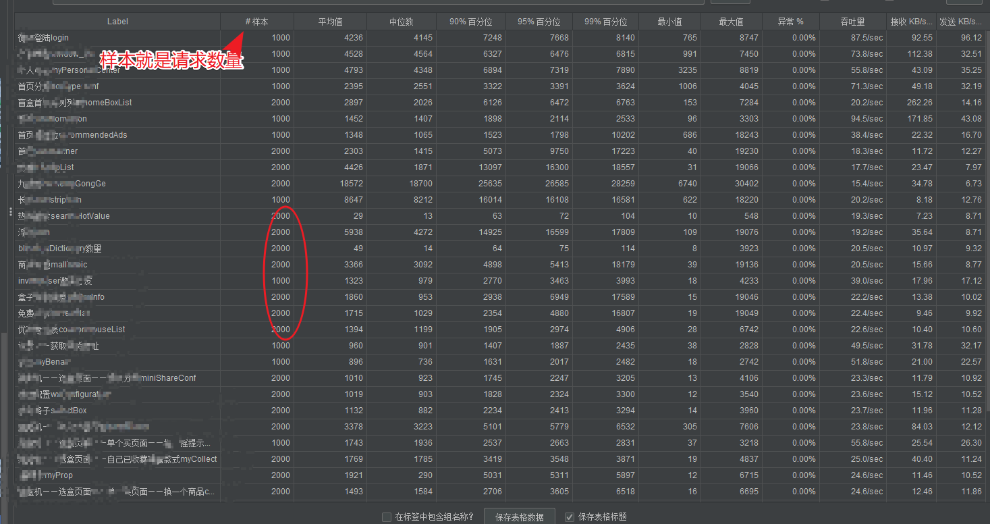Click the received cell 40.40
Viewport: 990px width, 524px height.
(922, 459)
